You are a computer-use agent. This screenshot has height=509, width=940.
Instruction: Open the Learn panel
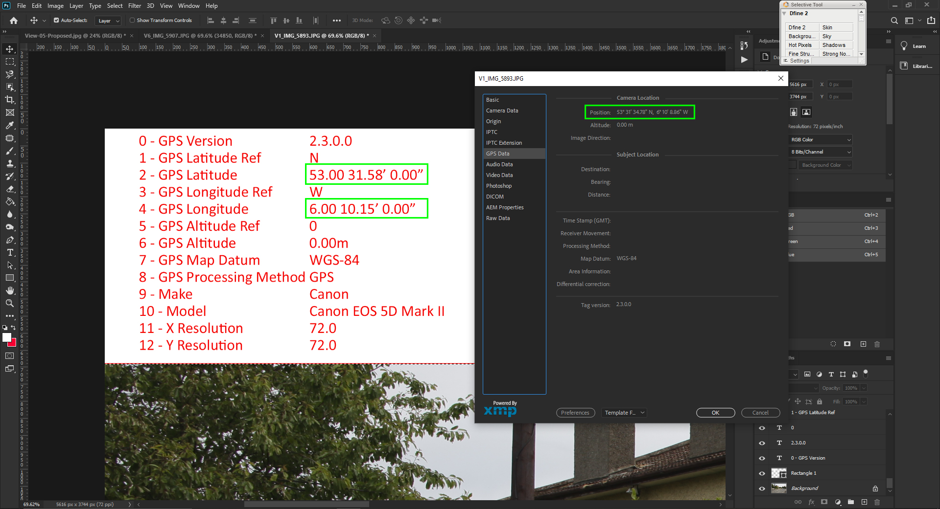914,46
